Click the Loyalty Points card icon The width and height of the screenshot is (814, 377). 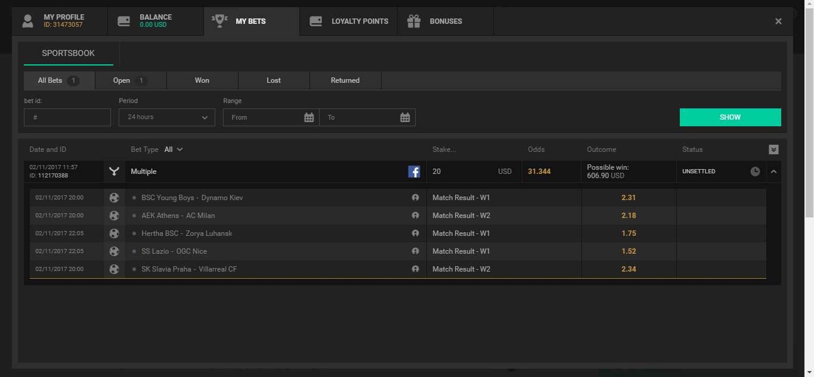pos(316,21)
